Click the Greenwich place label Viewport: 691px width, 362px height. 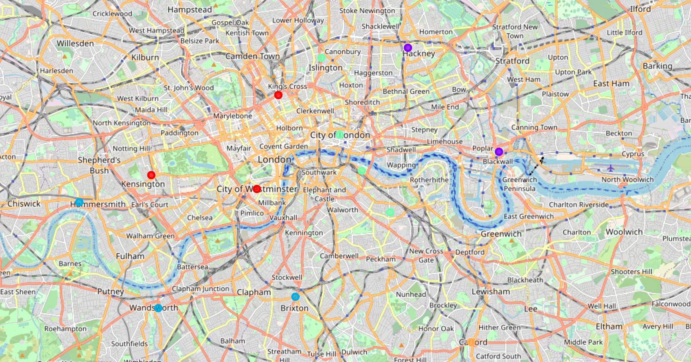point(501,234)
